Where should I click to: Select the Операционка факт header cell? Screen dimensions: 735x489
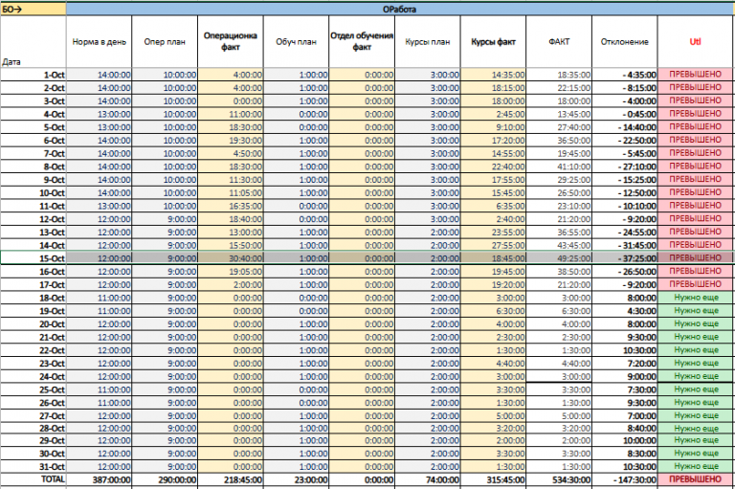[x=230, y=42]
